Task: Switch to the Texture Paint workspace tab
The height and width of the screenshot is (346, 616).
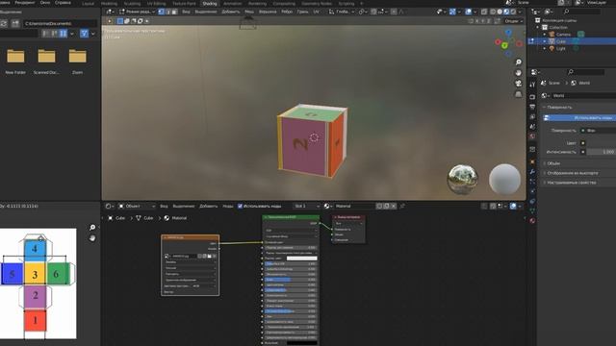Action: (x=184, y=4)
